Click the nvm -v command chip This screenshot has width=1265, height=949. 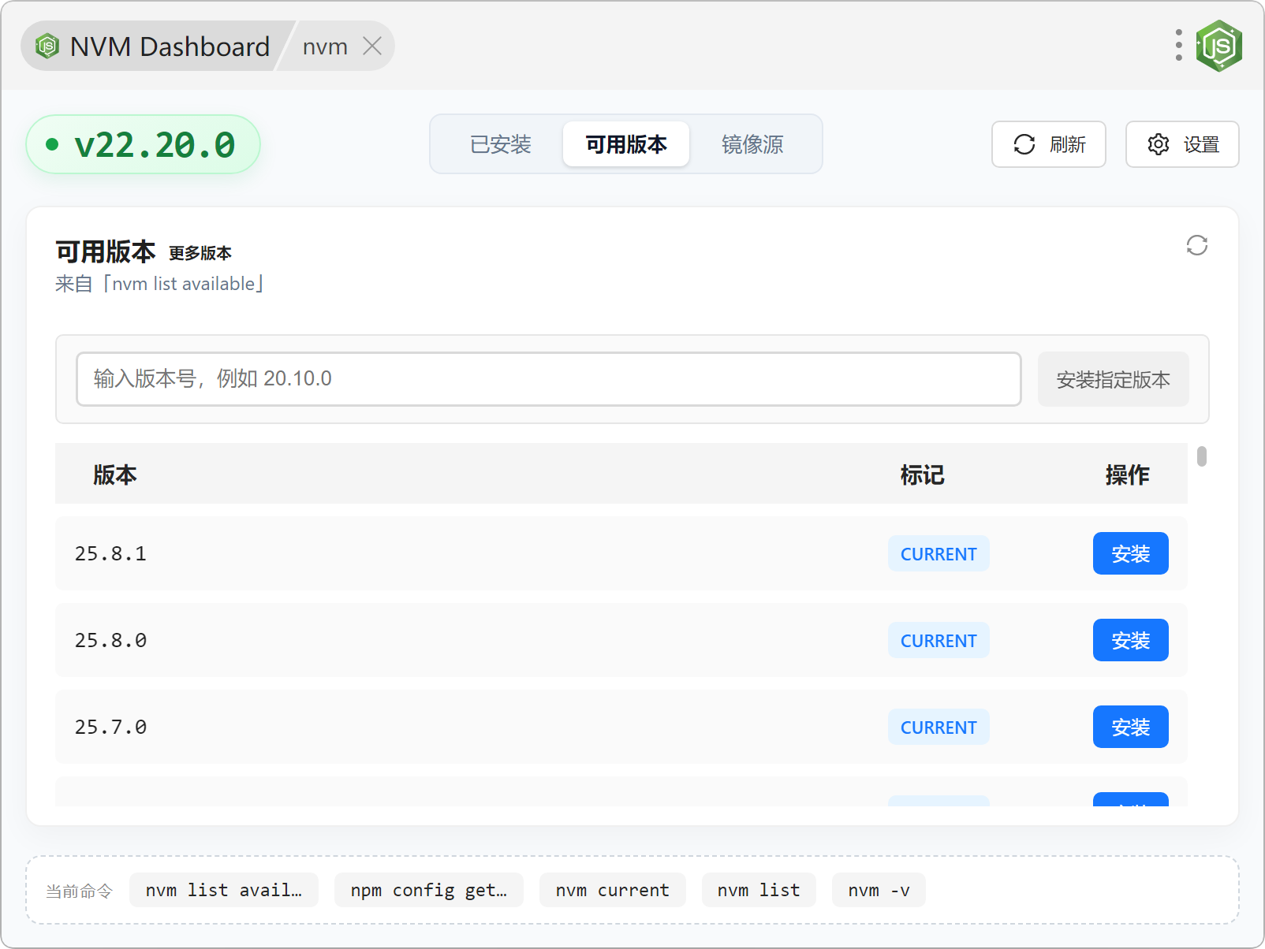878,890
